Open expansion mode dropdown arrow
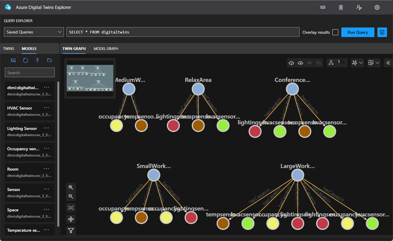This screenshot has height=241, width=393. (378, 63)
